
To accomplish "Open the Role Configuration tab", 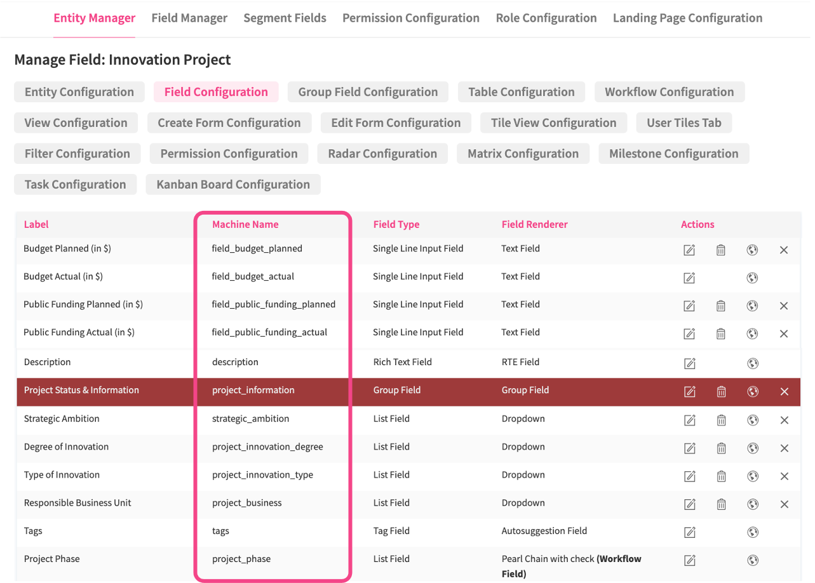I will pos(546,18).
